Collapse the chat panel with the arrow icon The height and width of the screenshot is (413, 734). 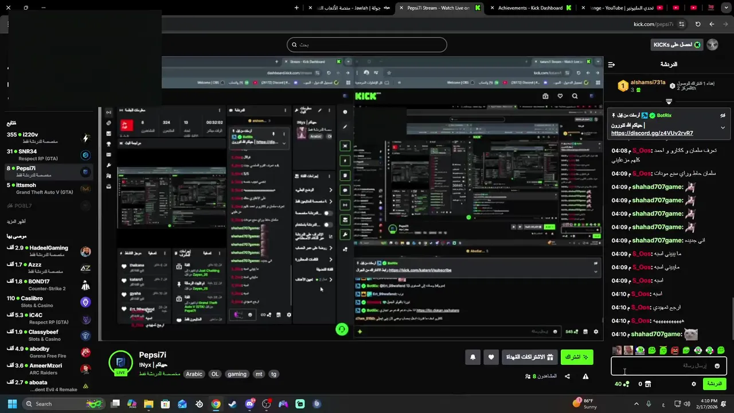click(x=612, y=64)
